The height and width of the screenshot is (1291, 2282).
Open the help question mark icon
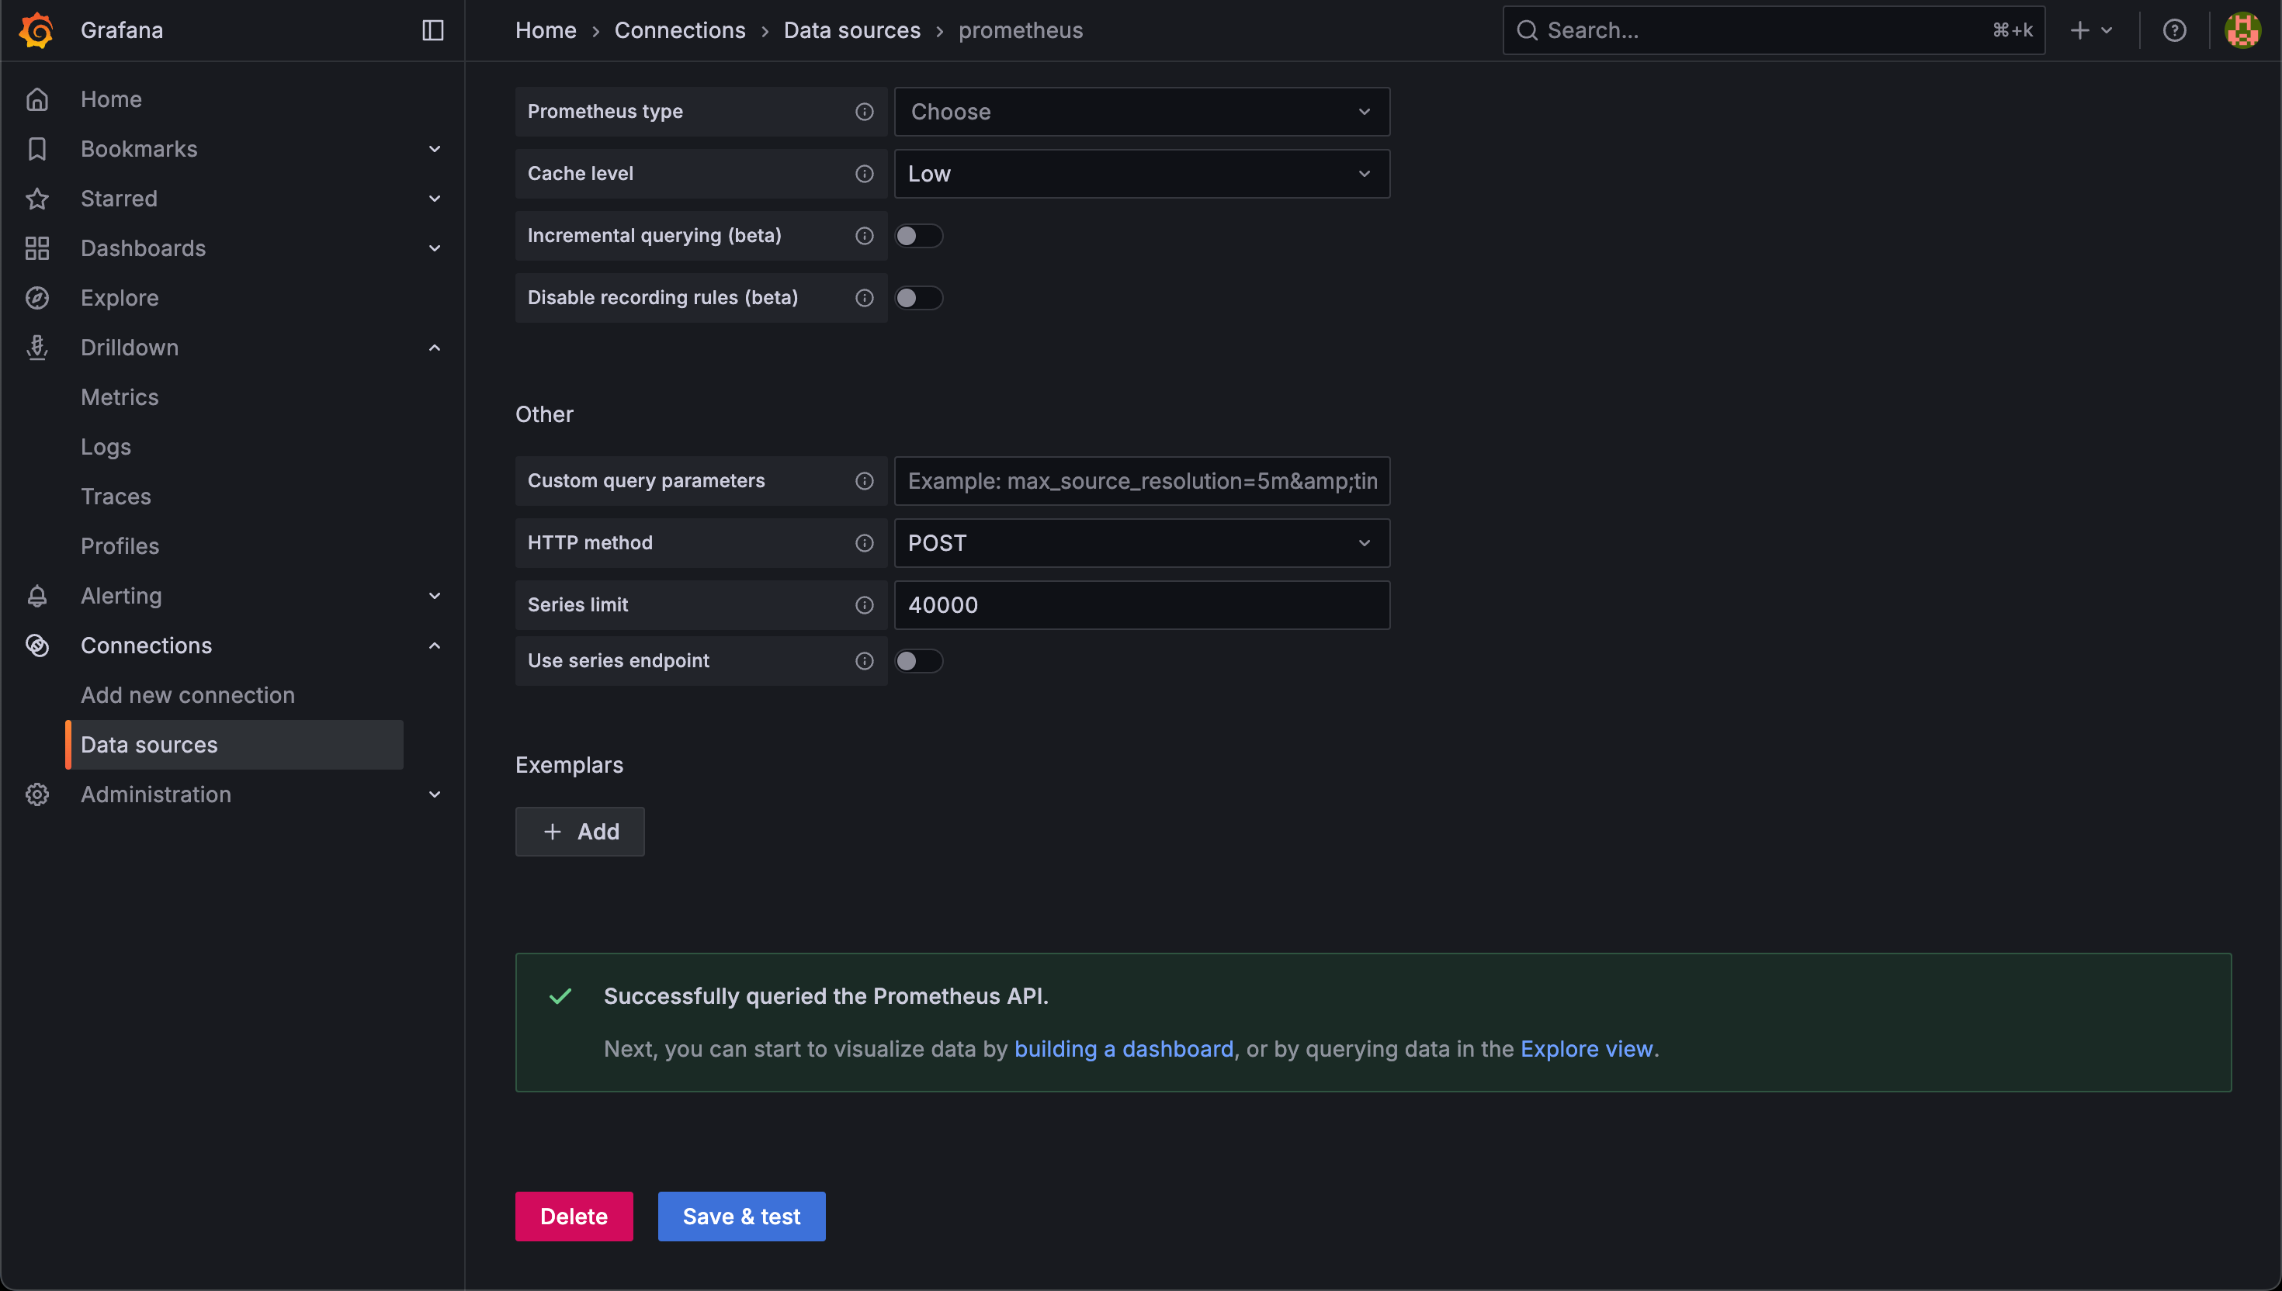click(2174, 30)
